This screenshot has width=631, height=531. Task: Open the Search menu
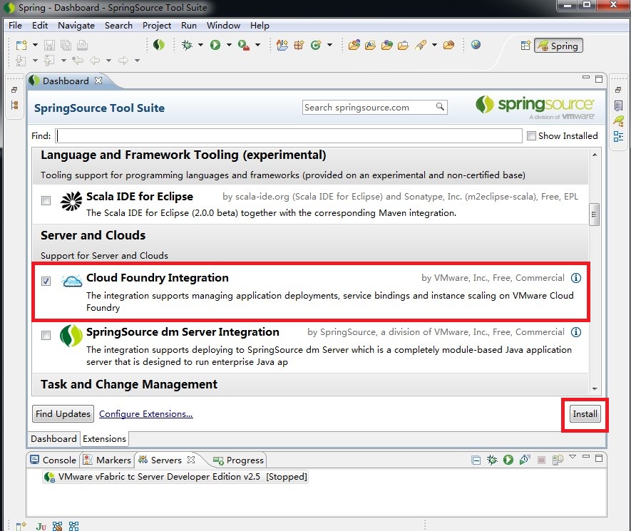(x=118, y=26)
